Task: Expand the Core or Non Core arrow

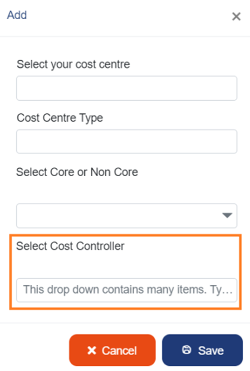Action: click(x=227, y=215)
